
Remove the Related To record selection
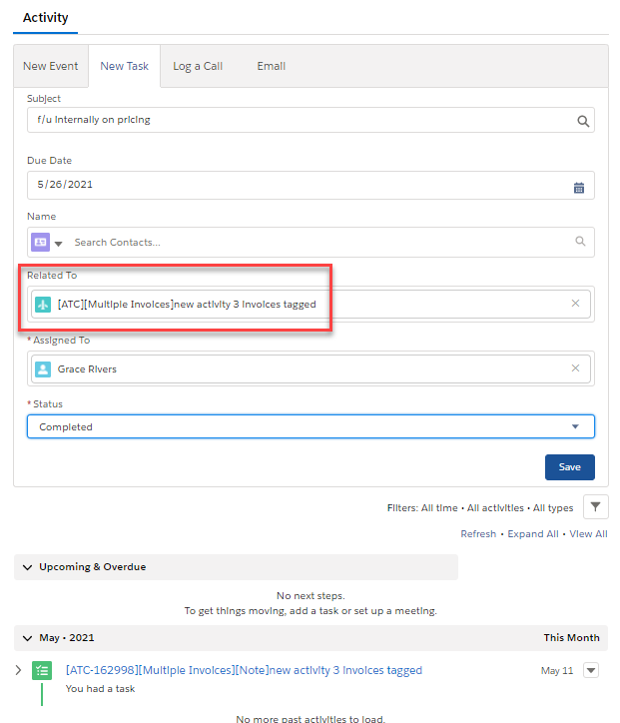click(575, 304)
